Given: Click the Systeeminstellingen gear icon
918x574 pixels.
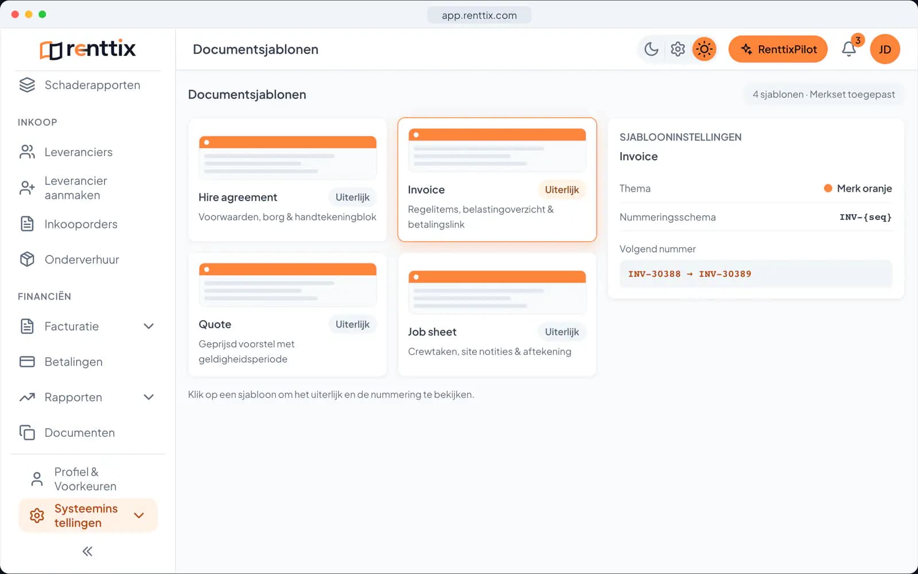Looking at the screenshot, I should [x=37, y=515].
